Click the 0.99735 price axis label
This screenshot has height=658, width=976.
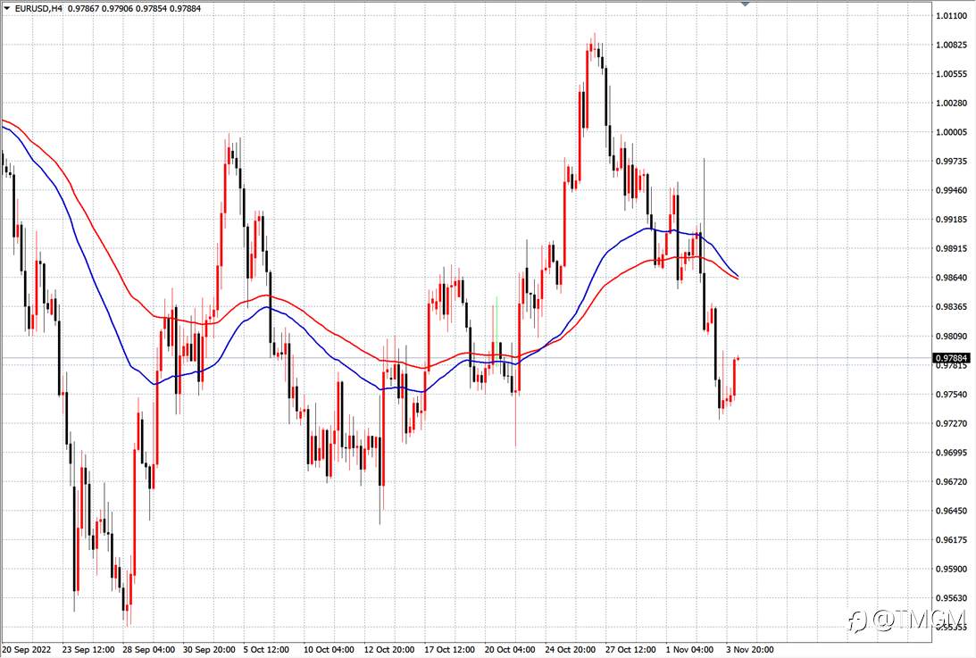click(952, 162)
